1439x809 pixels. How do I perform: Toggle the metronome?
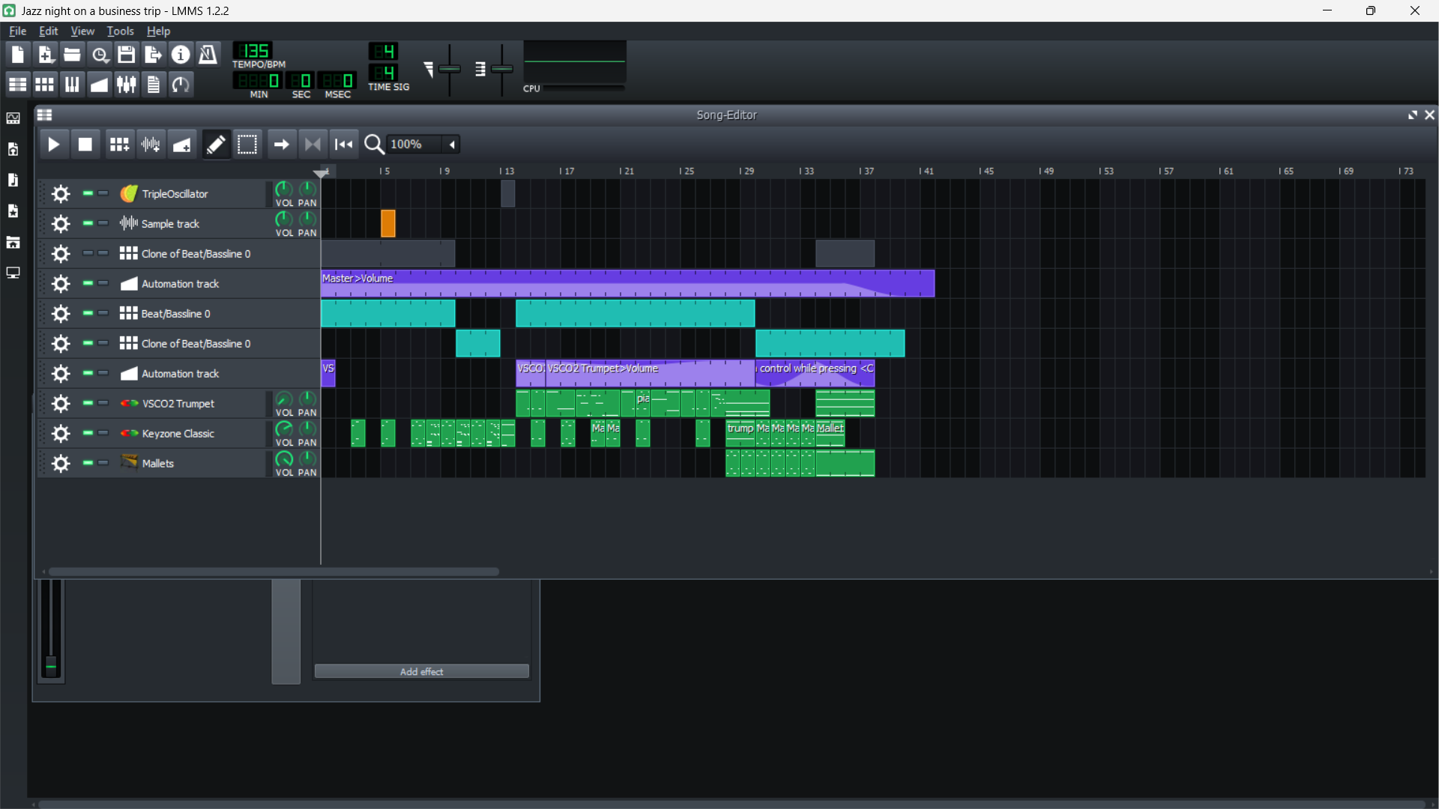[x=208, y=55]
